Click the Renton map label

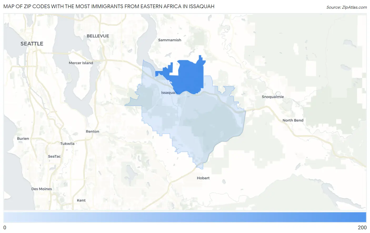92,132
